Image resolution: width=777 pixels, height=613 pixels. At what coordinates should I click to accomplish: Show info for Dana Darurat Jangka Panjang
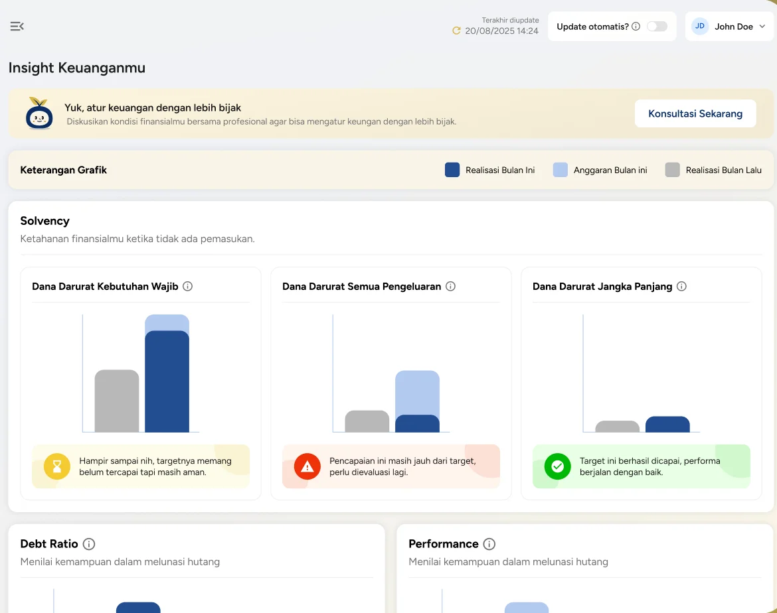coord(682,286)
